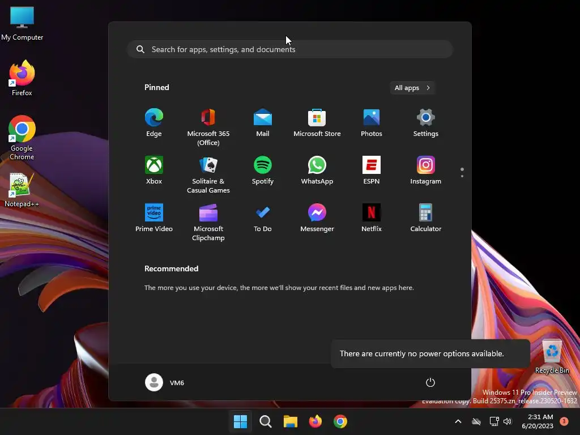
Task: Select the Recycle Bin desktop icon
Action: pyautogui.click(x=552, y=357)
